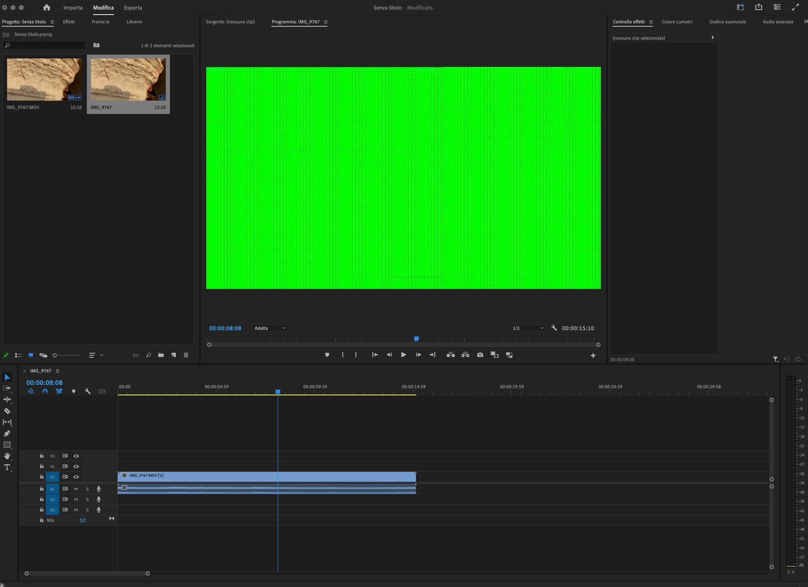Screen dimensions: 808x587
Task: Click the trash icon in Project panel
Action: tap(186, 355)
